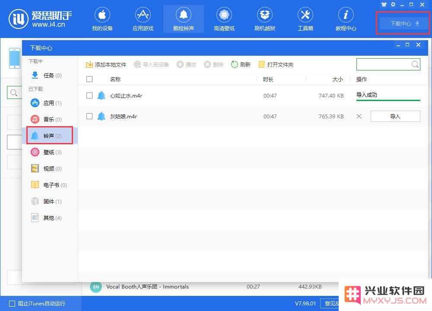Select 铃声 (2) category
Image resolution: width=432 pixels, height=311 pixels.
(x=50, y=135)
